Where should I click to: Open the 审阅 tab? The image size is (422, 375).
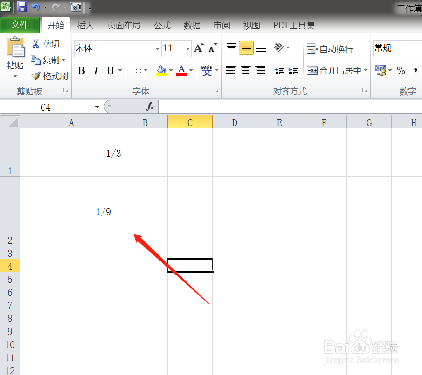tap(222, 26)
